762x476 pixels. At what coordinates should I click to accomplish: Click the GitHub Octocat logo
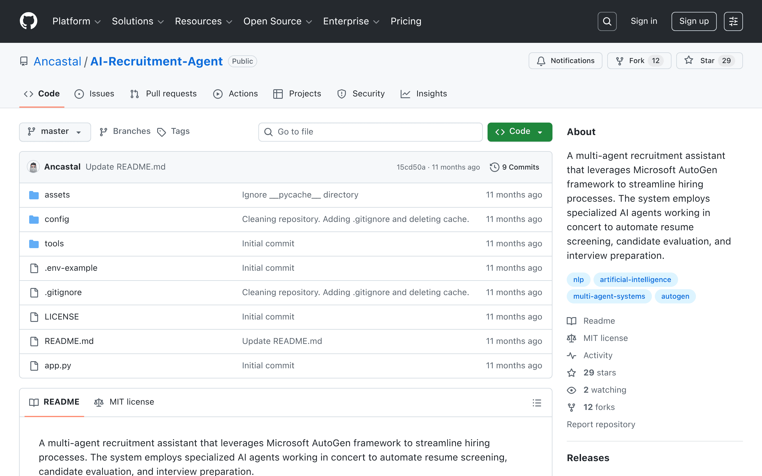[x=28, y=21]
